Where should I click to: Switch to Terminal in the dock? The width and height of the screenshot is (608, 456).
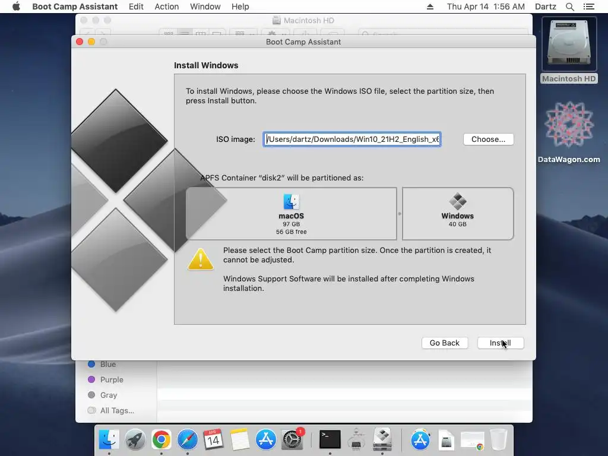[x=330, y=439]
